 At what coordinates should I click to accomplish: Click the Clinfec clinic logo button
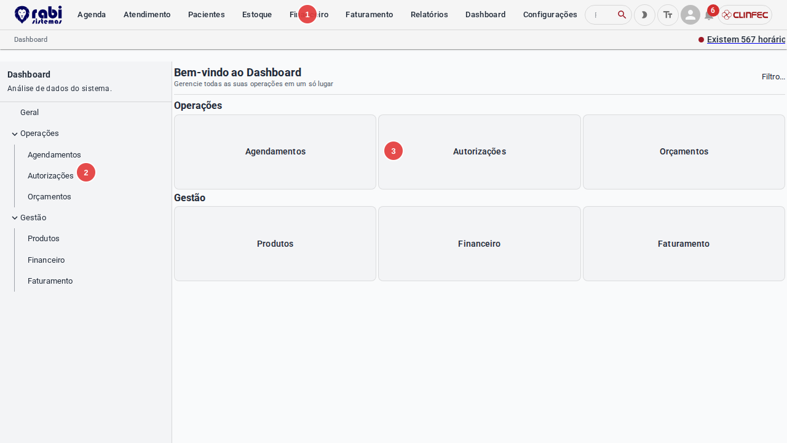click(745, 15)
